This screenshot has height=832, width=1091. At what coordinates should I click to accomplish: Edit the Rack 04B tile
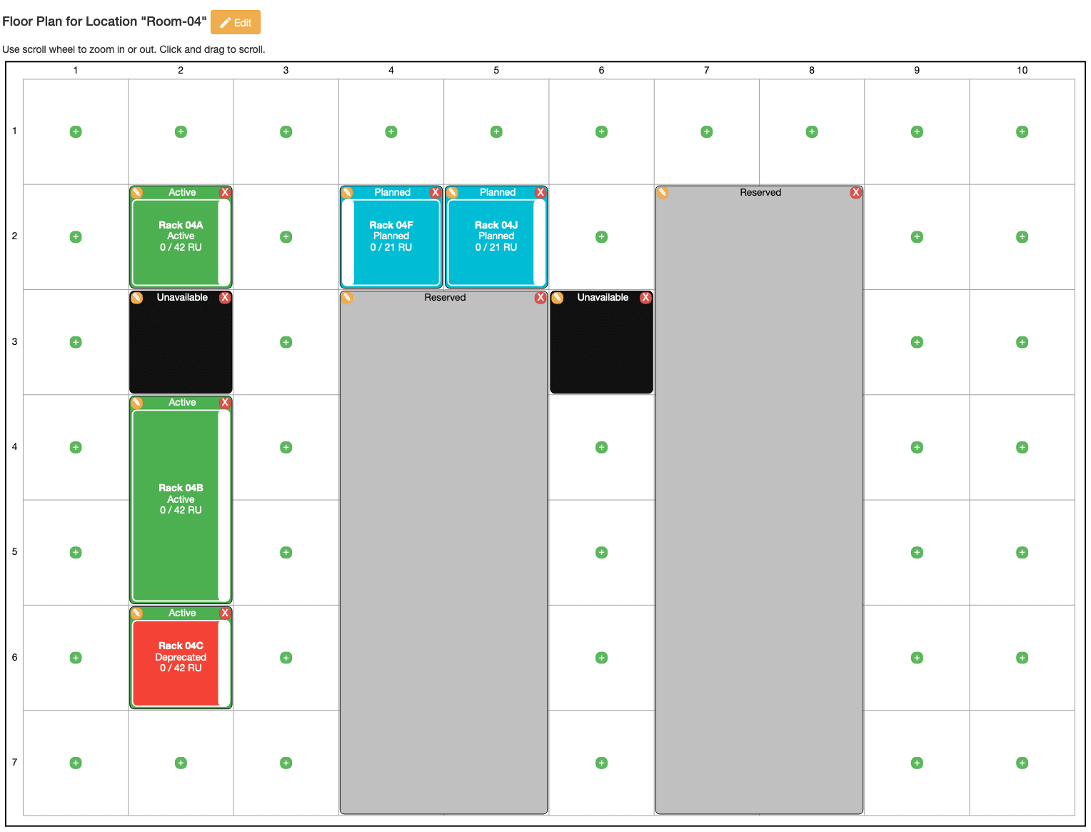point(137,403)
